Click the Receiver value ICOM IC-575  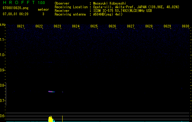coord(103,11)
